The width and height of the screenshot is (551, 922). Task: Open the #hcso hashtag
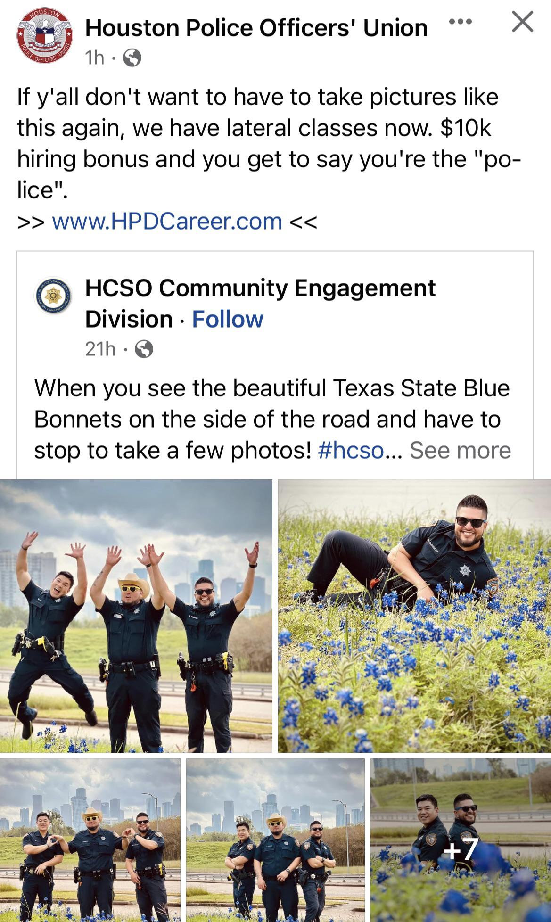pyautogui.click(x=351, y=450)
